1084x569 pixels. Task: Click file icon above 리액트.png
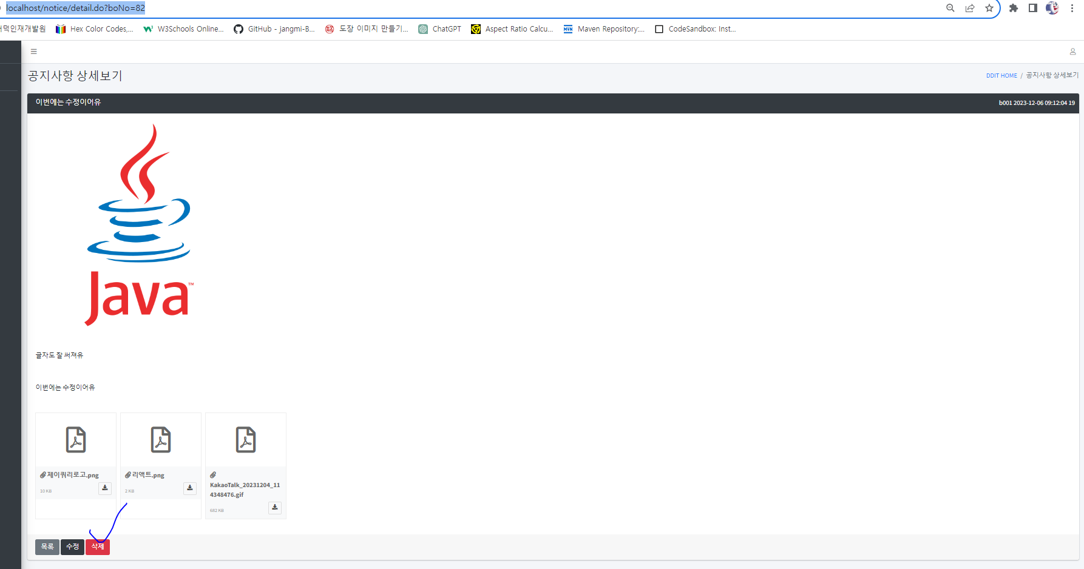tap(161, 440)
